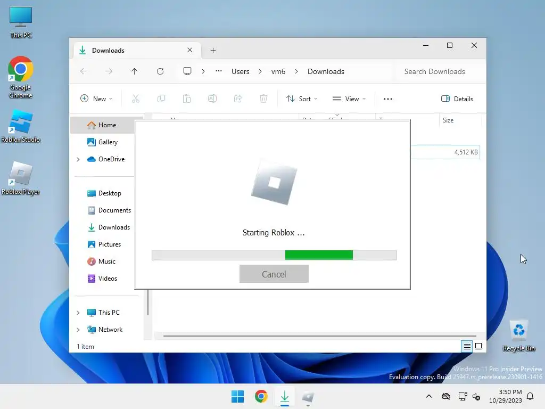The image size is (545, 409).
Task: Show hidden breadcrumb path ellipsis
Action: click(x=219, y=71)
